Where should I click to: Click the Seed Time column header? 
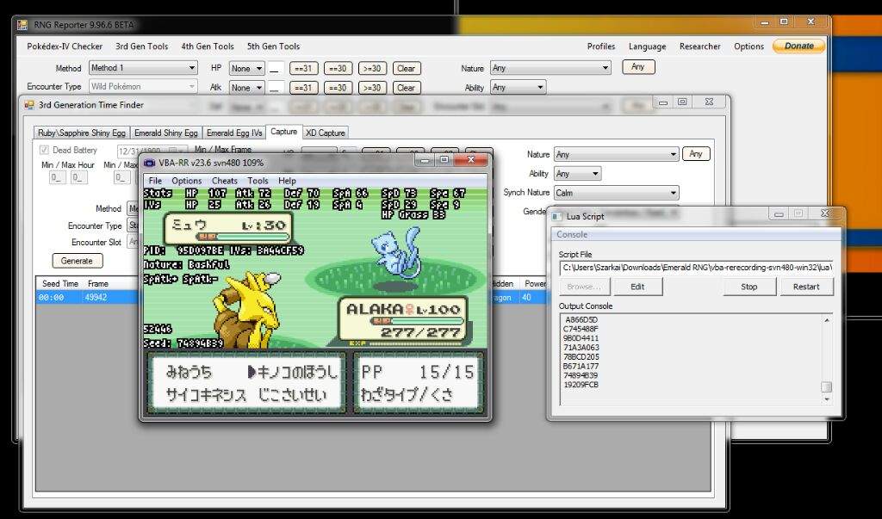(60, 283)
